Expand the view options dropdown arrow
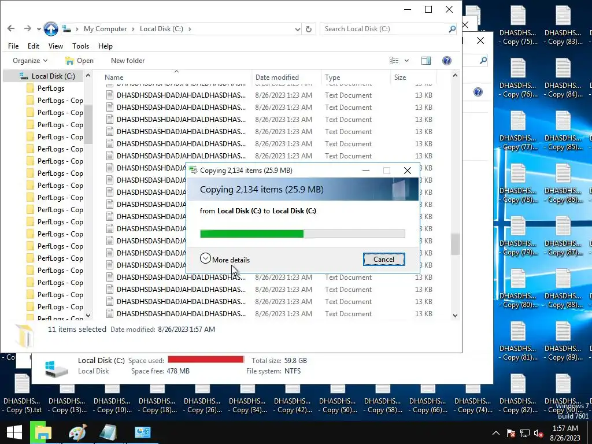592x444 pixels. click(406, 60)
